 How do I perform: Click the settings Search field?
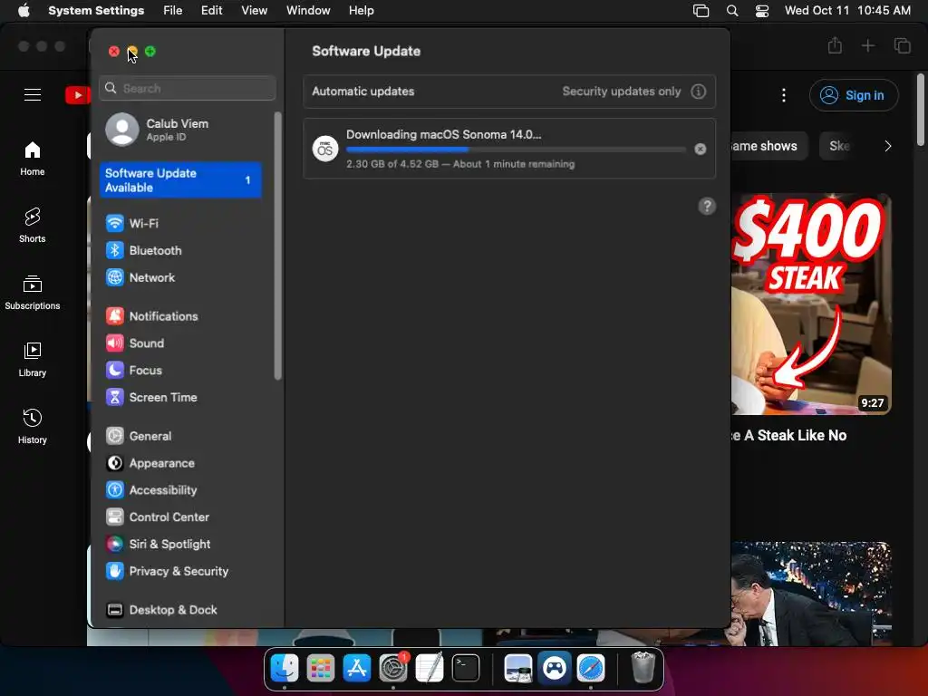(x=188, y=88)
